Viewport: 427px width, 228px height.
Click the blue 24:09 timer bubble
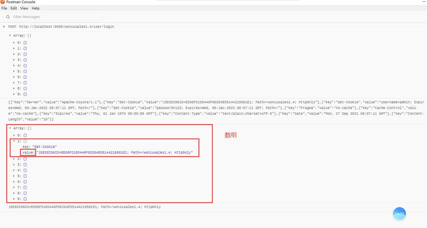(399, 214)
